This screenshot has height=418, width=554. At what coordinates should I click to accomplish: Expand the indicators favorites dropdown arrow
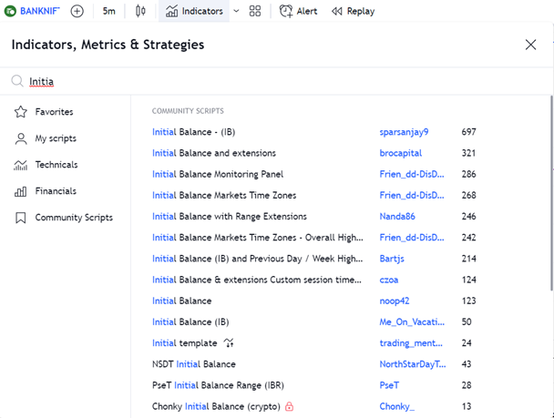[236, 11]
